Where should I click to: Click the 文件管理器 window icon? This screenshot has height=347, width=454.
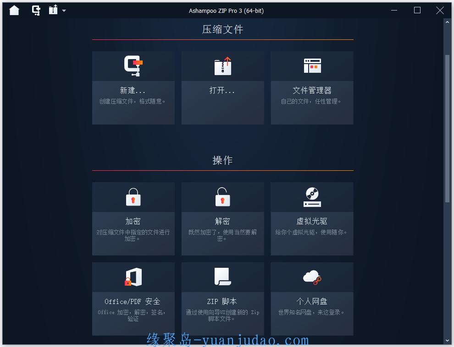click(312, 66)
